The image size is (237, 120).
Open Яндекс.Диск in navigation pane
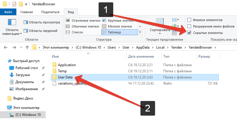click(x=23, y=98)
